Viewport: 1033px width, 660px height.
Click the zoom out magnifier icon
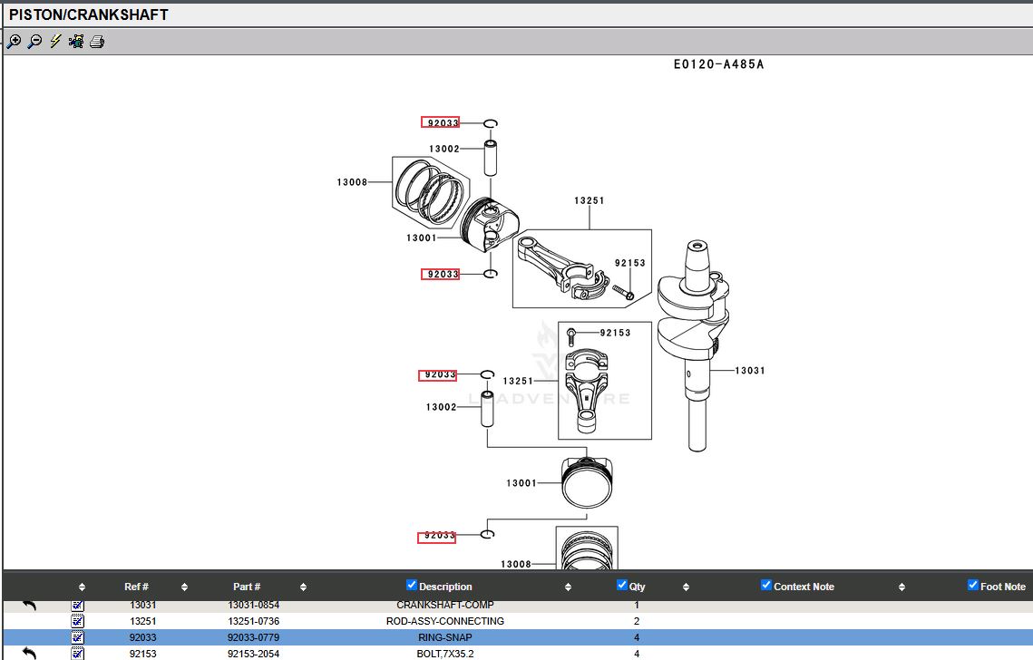(x=34, y=42)
